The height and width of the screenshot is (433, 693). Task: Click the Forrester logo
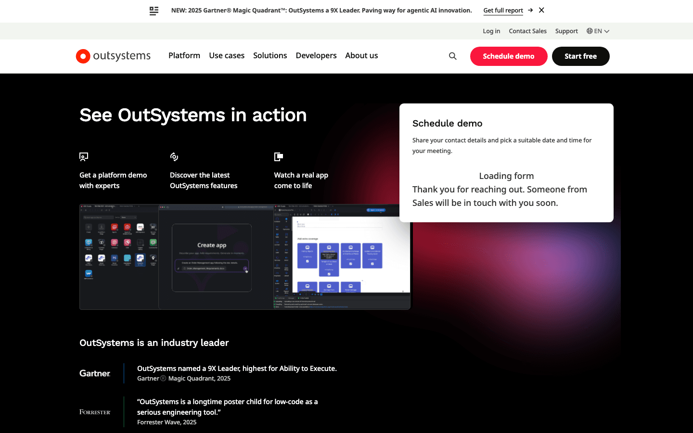pyautogui.click(x=95, y=412)
